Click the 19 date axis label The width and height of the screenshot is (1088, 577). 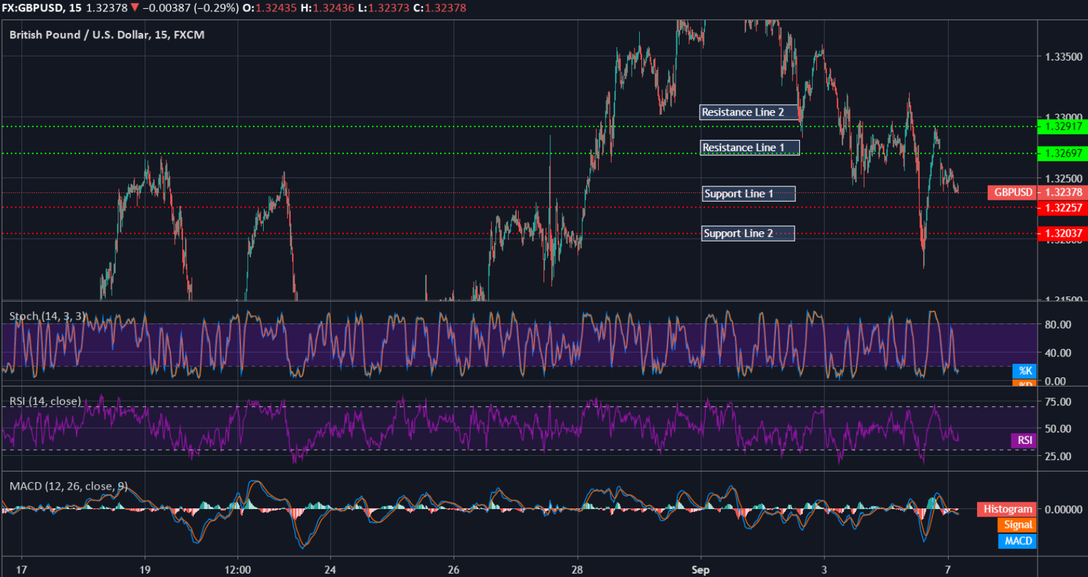(145, 570)
